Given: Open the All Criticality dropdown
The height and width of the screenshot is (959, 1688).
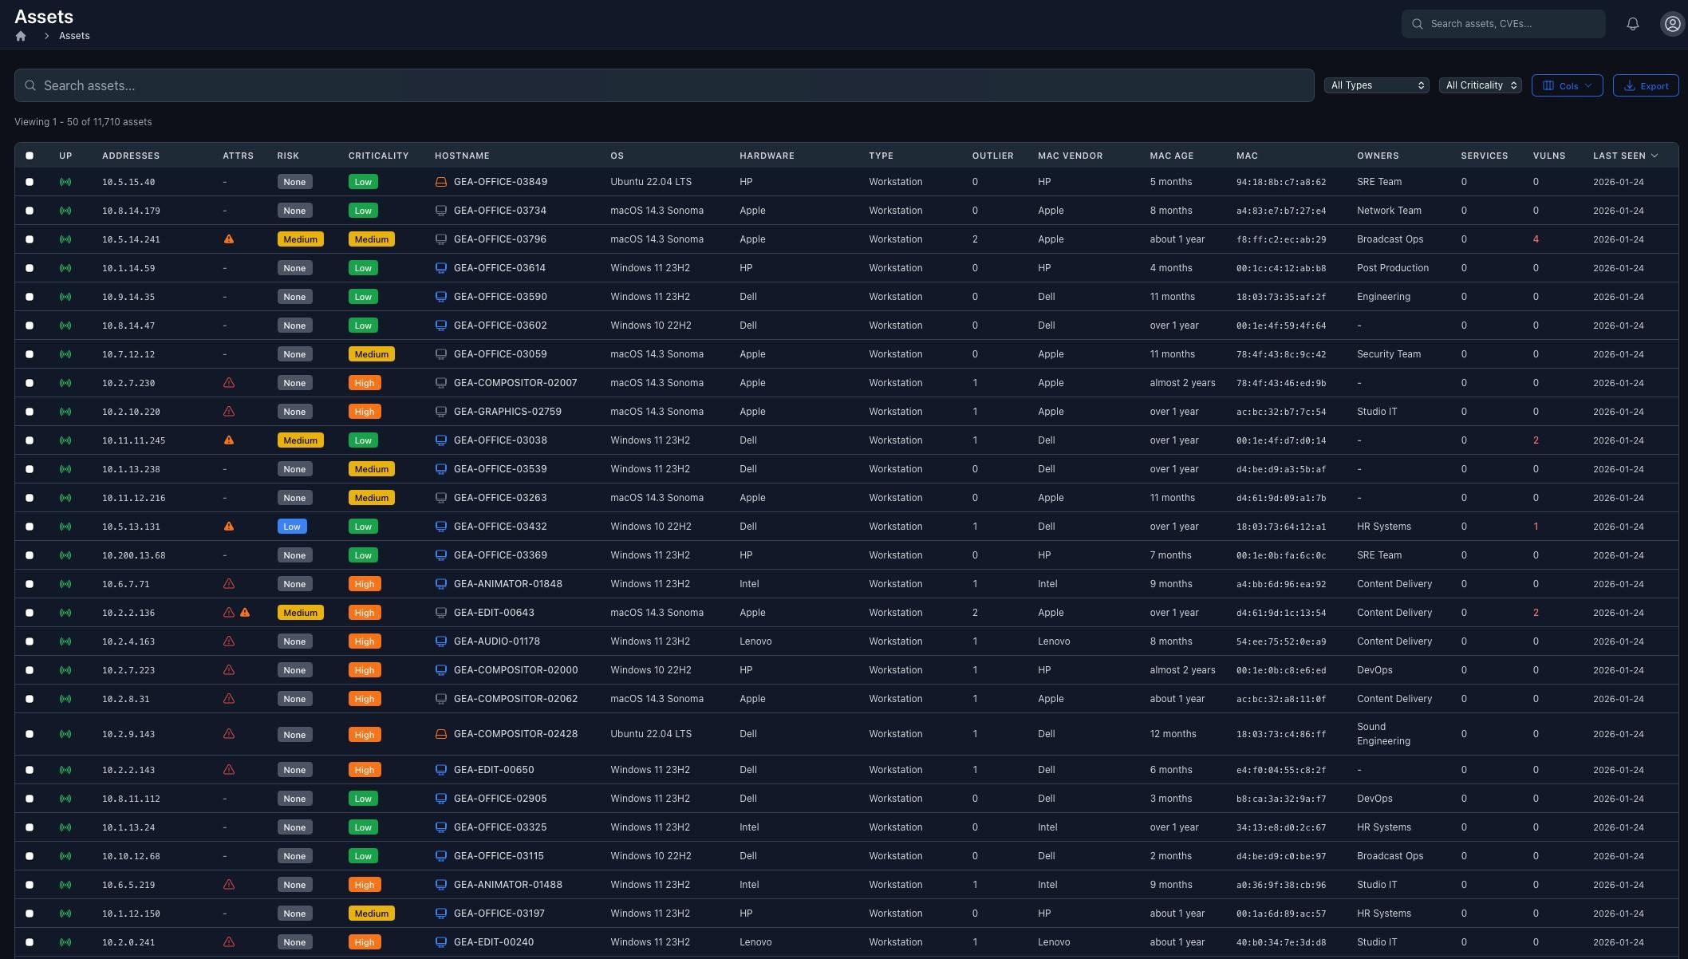Looking at the screenshot, I should (1480, 85).
